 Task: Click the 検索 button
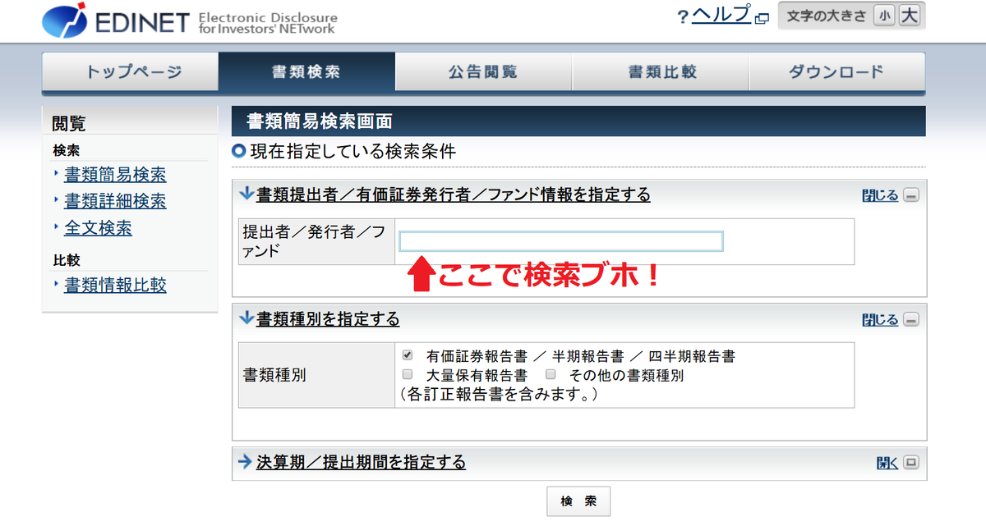[x=578, y=501]
